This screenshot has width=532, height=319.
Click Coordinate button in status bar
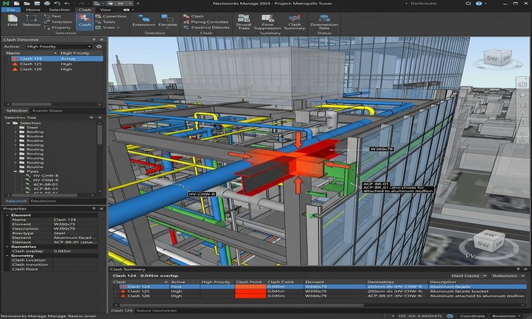(x=472, y=316)
